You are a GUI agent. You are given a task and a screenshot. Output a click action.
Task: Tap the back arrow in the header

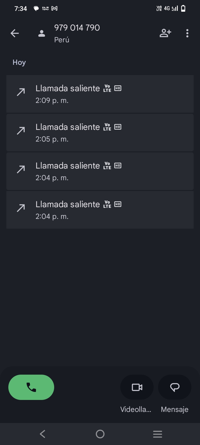(x=15, y=33)
